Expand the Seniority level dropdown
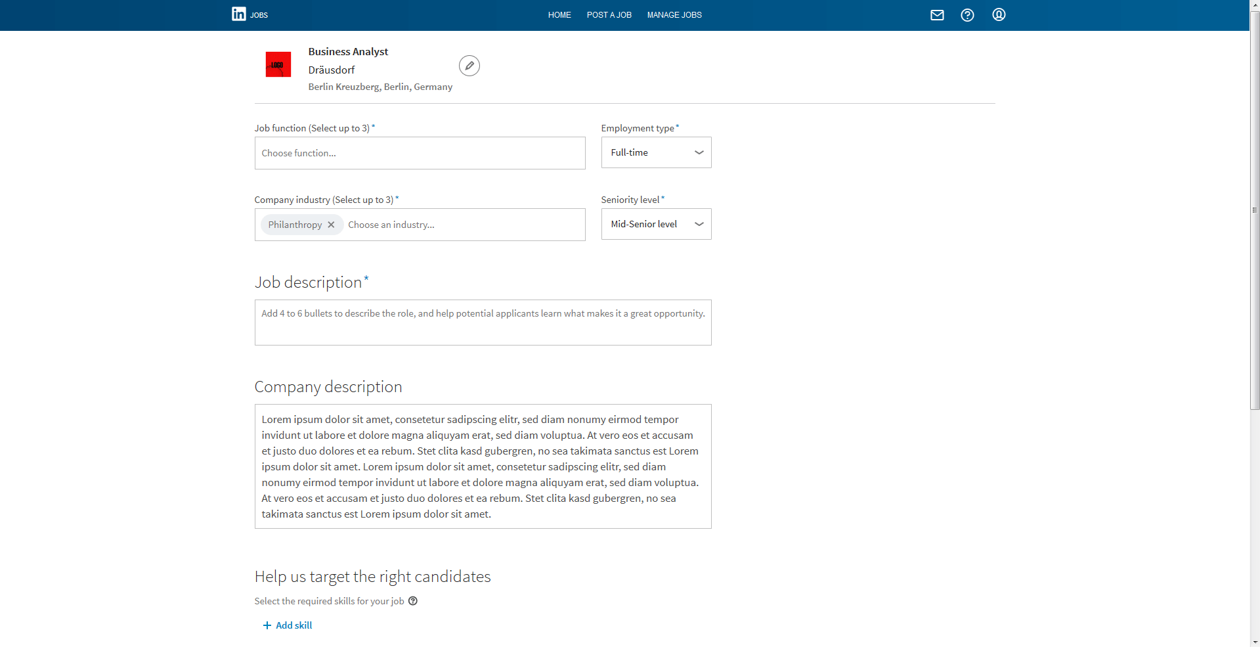The image size is (1260, 647). pyautogui.click(x=656, y=224)
